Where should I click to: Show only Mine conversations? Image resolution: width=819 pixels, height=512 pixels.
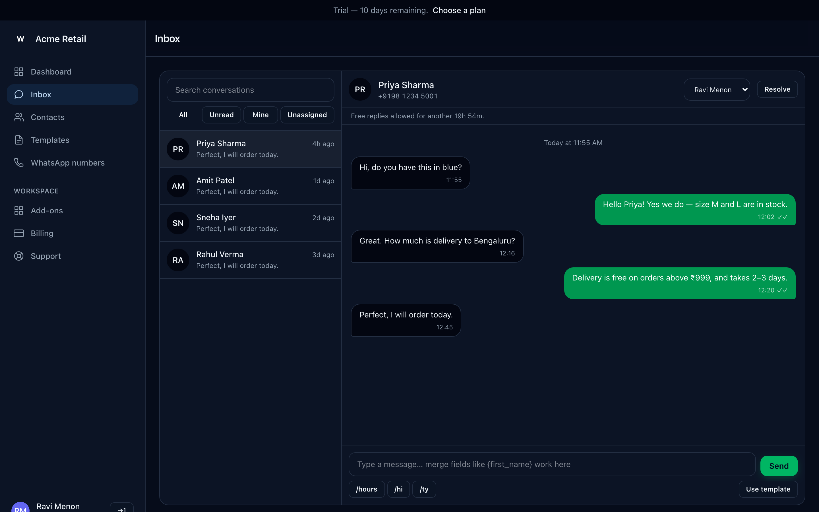point(260,115)
